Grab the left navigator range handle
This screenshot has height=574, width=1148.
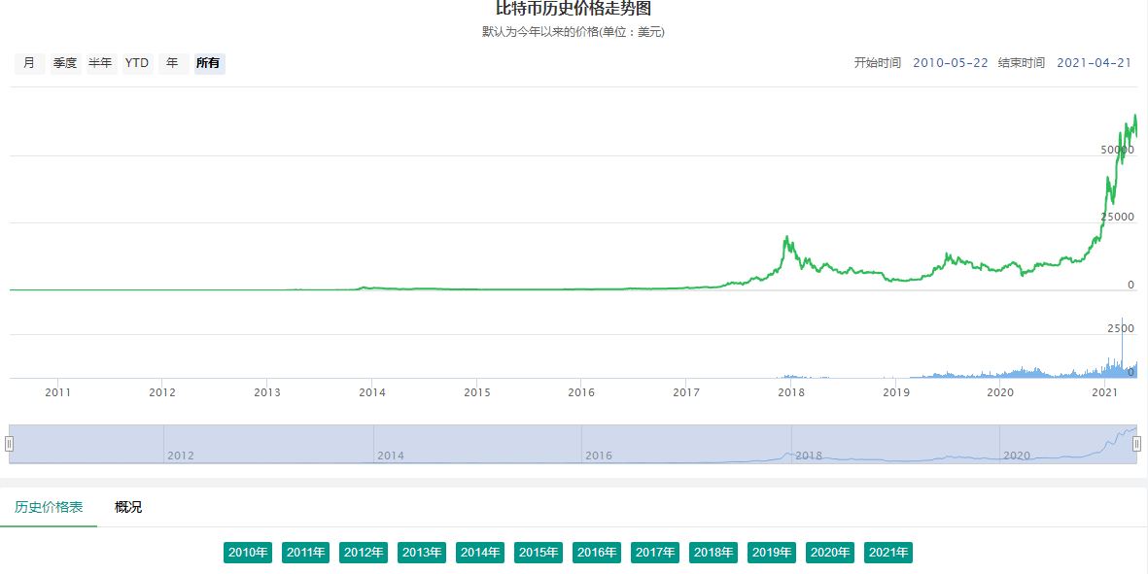(x=10, y=444)
